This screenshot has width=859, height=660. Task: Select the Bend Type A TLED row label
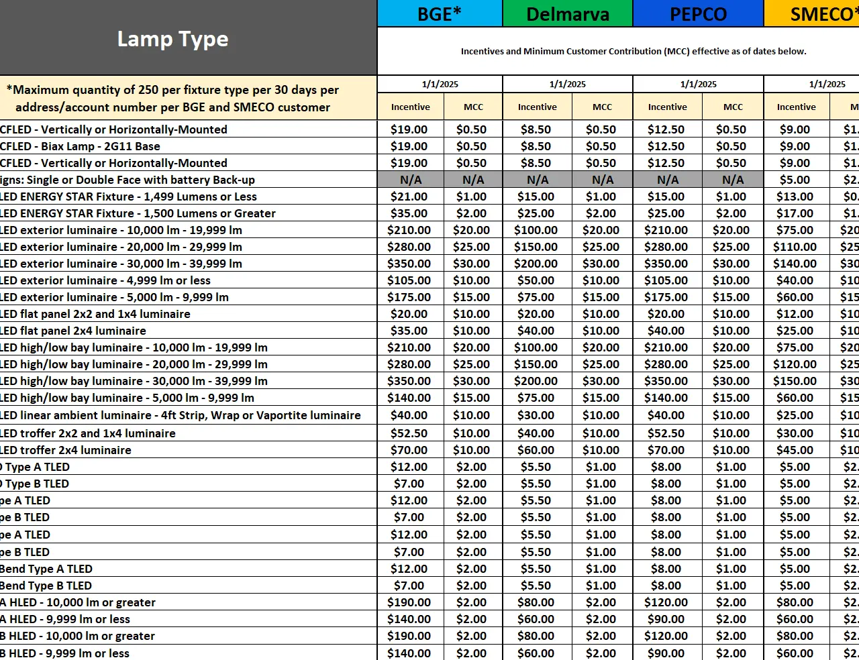click(46, 569)
